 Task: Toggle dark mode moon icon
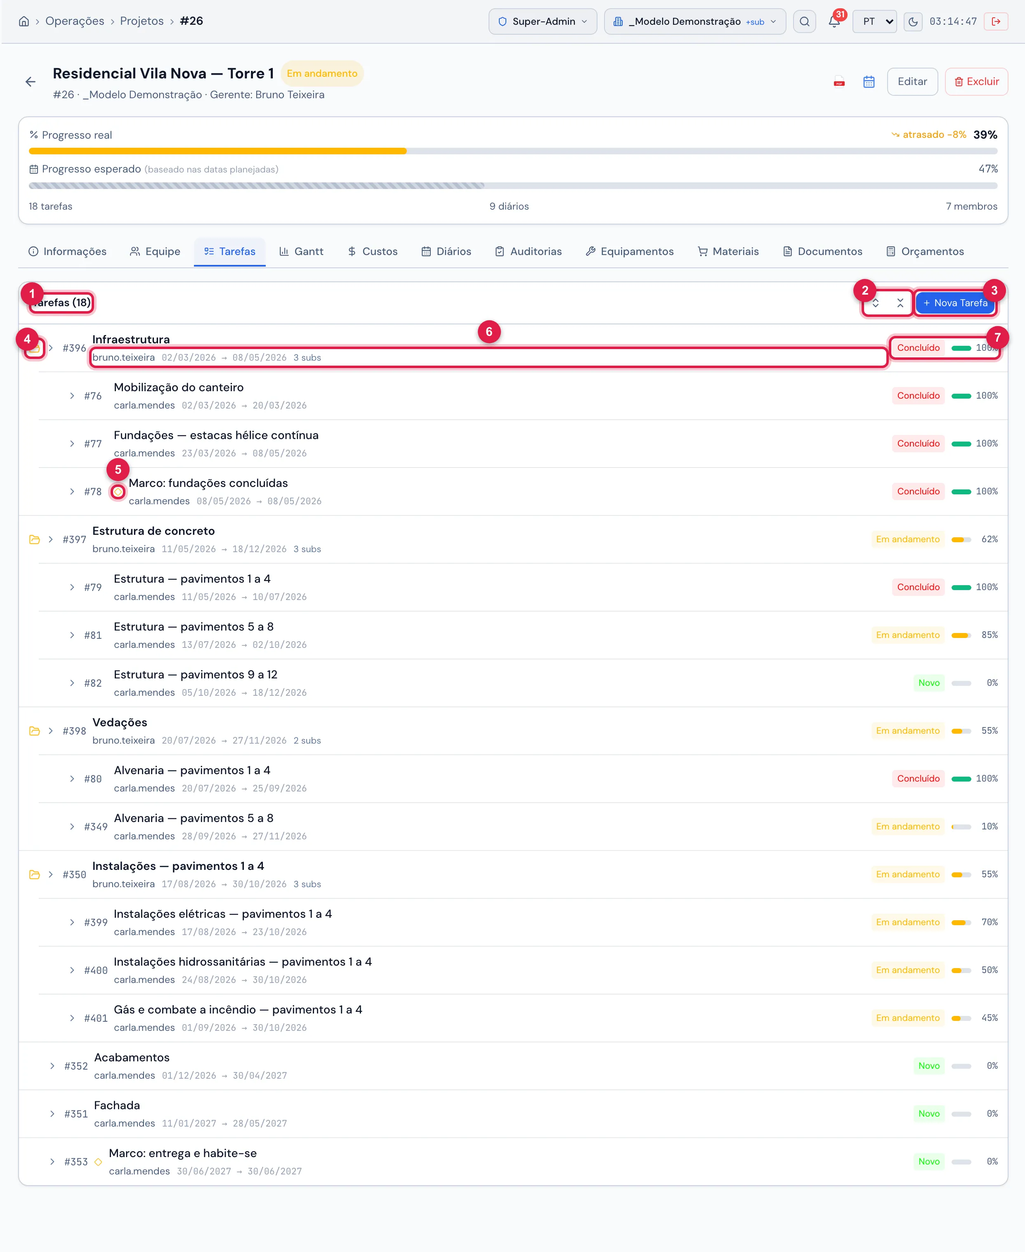tap(913, 21)
